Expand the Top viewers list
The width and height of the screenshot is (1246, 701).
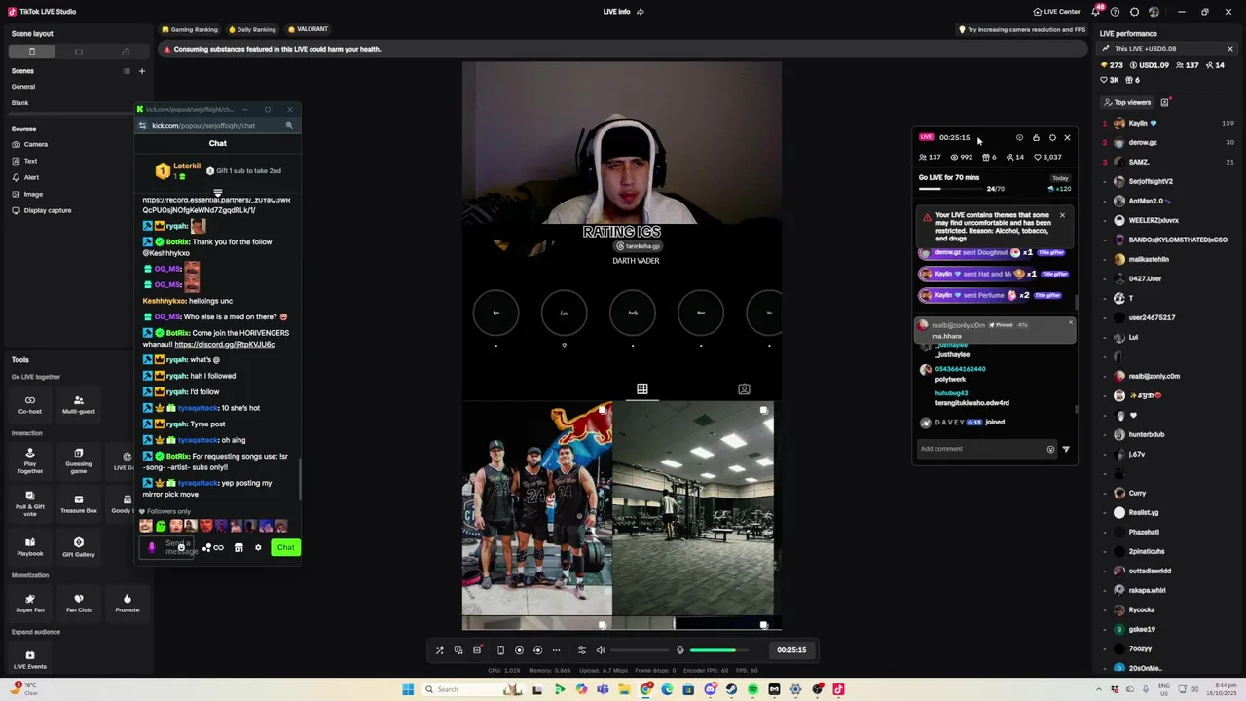point(1127,102)
